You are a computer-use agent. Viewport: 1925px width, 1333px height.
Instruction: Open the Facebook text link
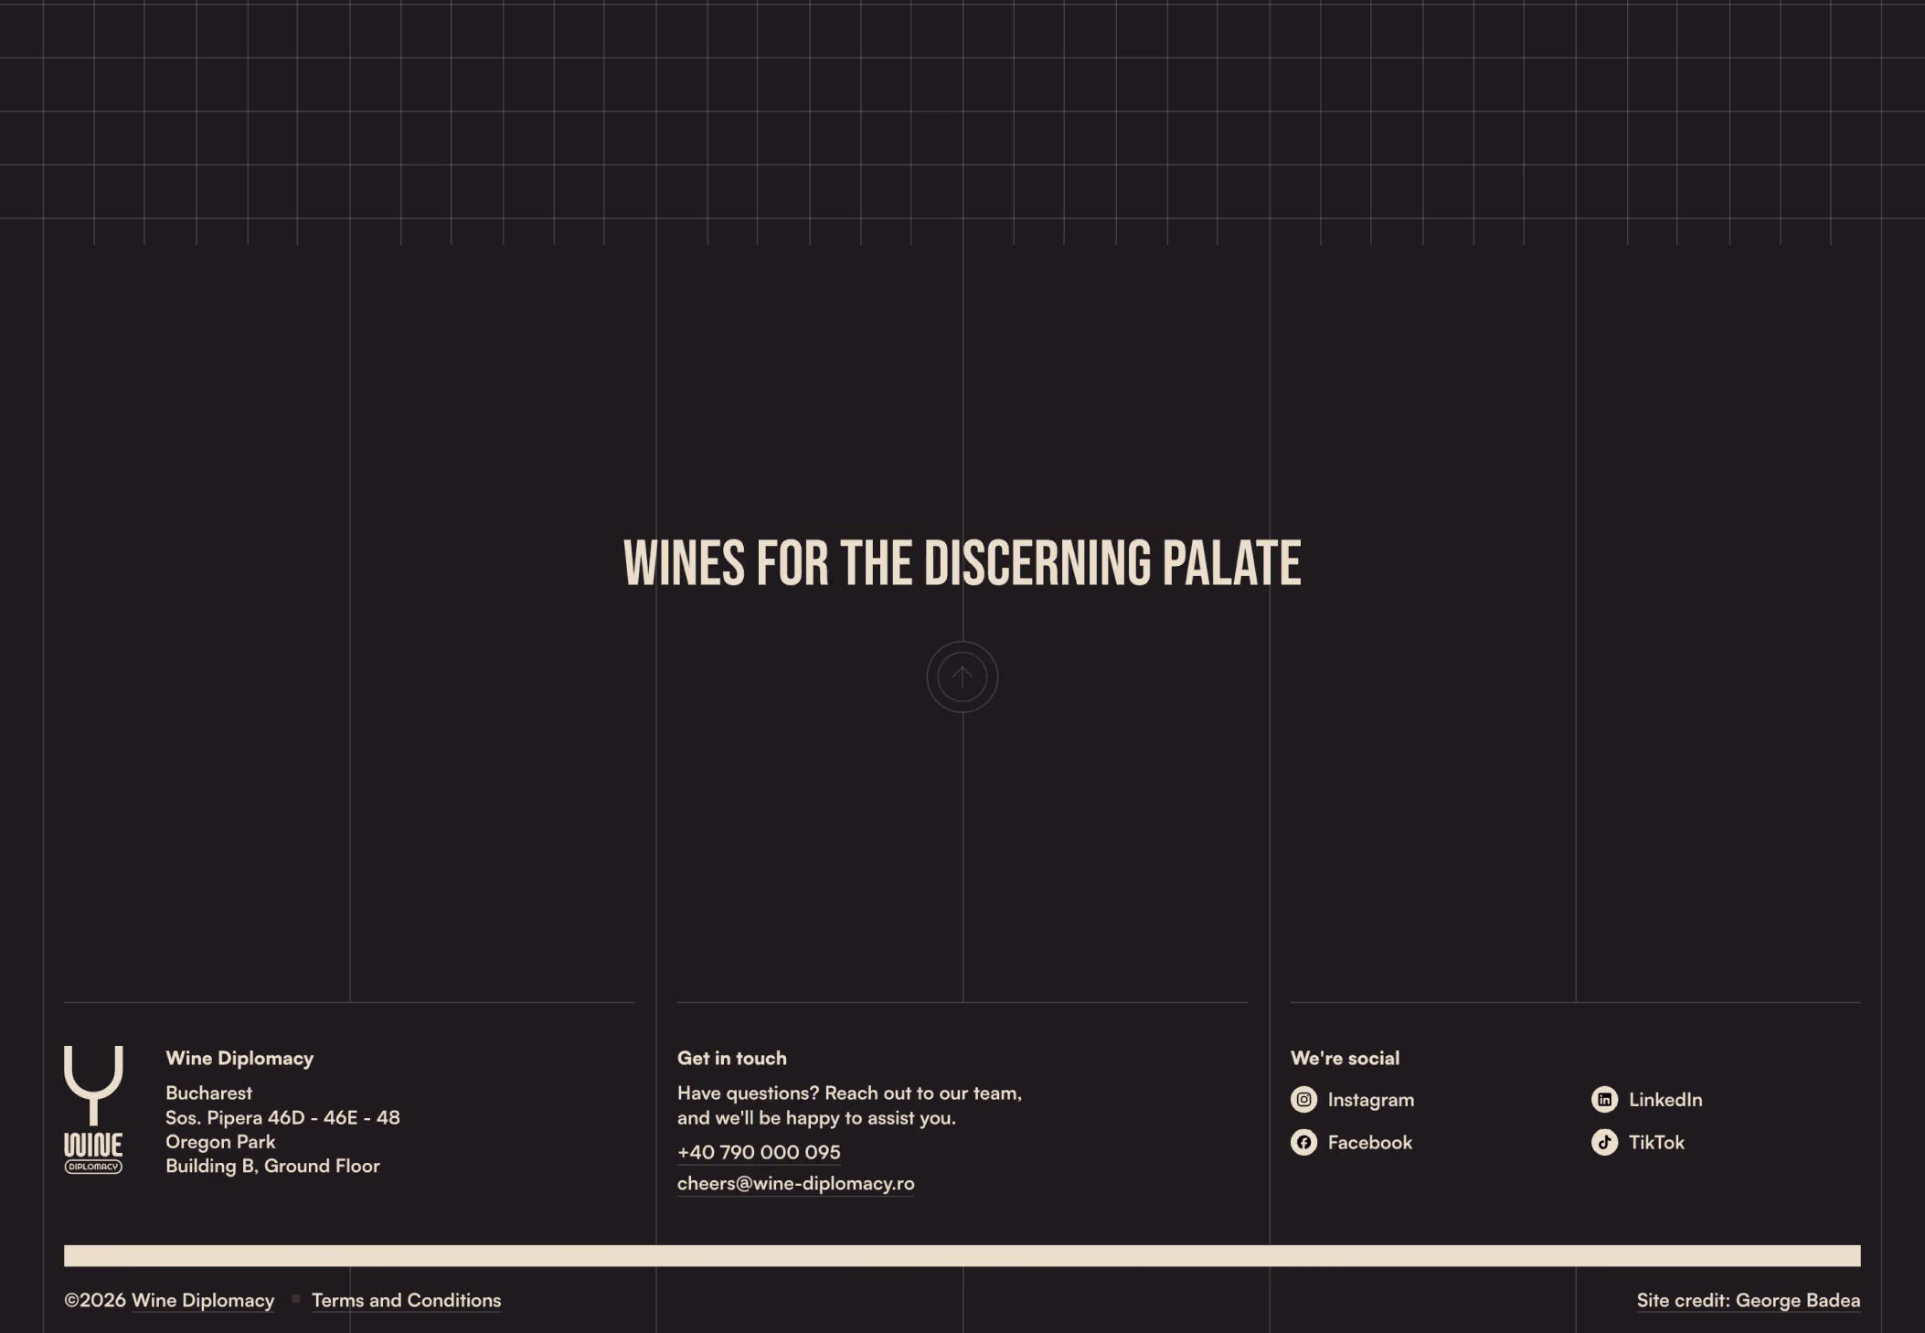(1369, 1142)
